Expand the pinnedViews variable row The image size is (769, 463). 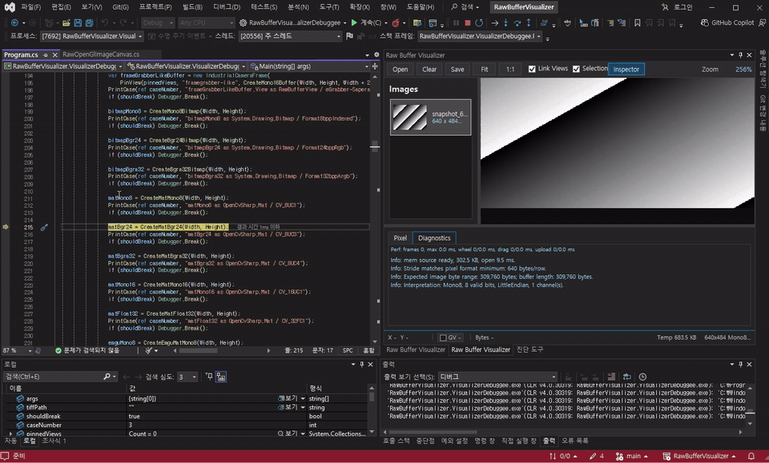click(10, 433)
